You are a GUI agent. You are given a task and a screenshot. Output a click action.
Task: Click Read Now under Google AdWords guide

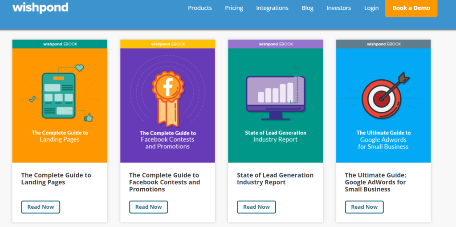pos(364,207)
